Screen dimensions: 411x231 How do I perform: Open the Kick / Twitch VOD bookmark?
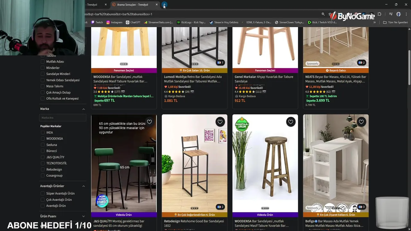(322, 22)
